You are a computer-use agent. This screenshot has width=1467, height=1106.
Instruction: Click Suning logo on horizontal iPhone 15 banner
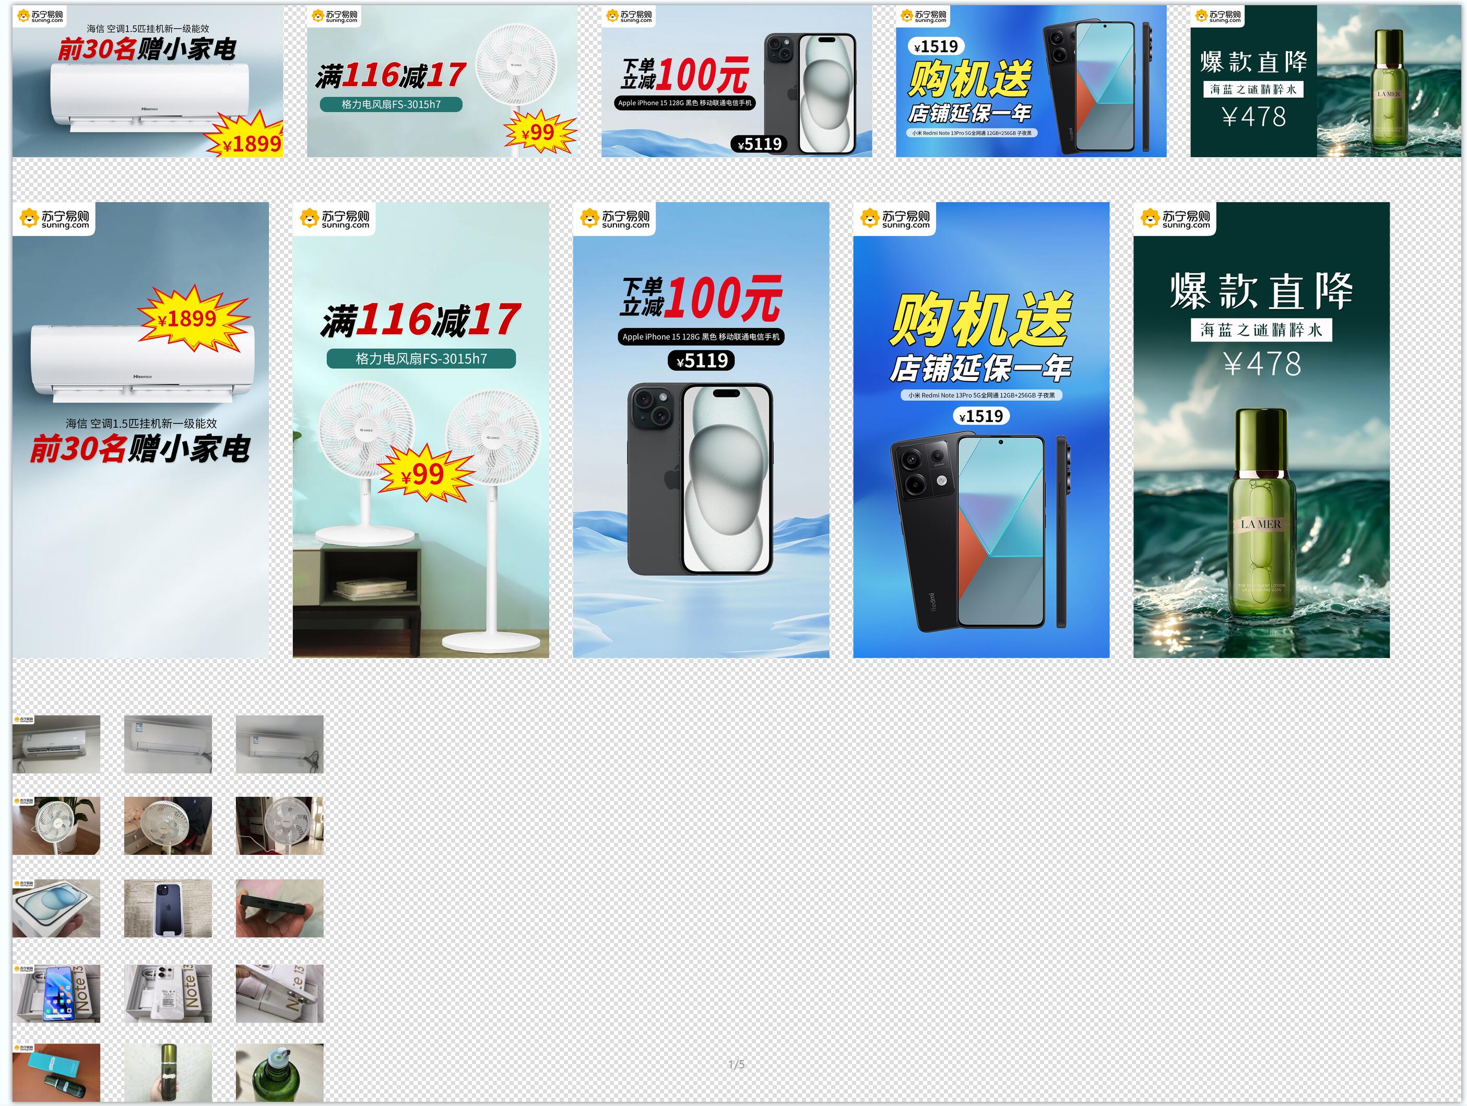[630, 16]
